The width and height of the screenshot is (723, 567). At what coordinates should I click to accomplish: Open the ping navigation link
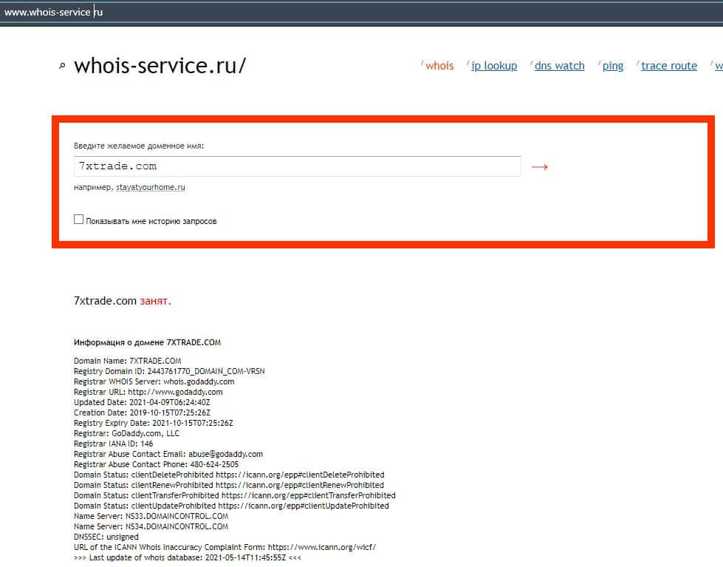613,66
